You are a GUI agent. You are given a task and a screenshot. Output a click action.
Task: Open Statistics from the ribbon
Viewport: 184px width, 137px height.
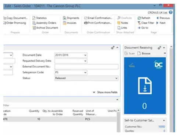[39, 18]
